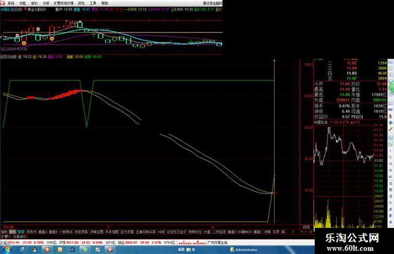394x254 pixels.
Task: Switch to the 见顶 template
Action: tap(276, 231)
